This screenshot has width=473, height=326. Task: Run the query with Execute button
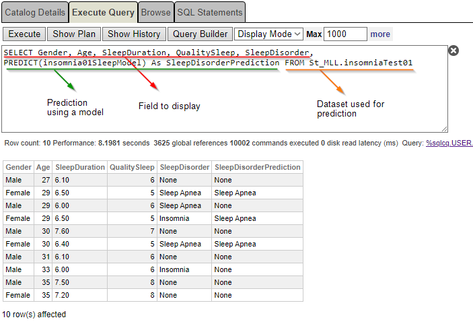(x=24, y=34)
